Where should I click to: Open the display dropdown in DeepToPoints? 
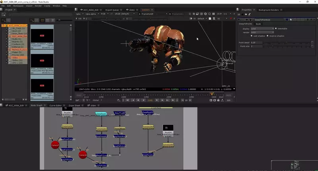(262, 29)
